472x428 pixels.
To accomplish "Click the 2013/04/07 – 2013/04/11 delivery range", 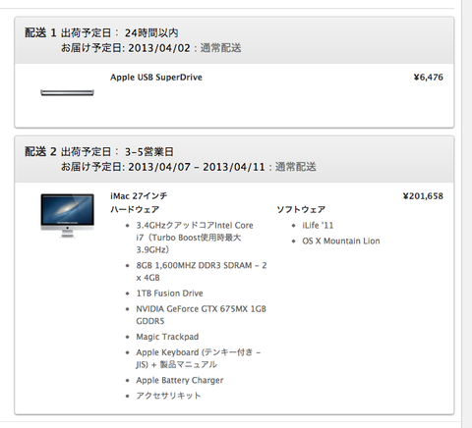I will pos(196,167).
